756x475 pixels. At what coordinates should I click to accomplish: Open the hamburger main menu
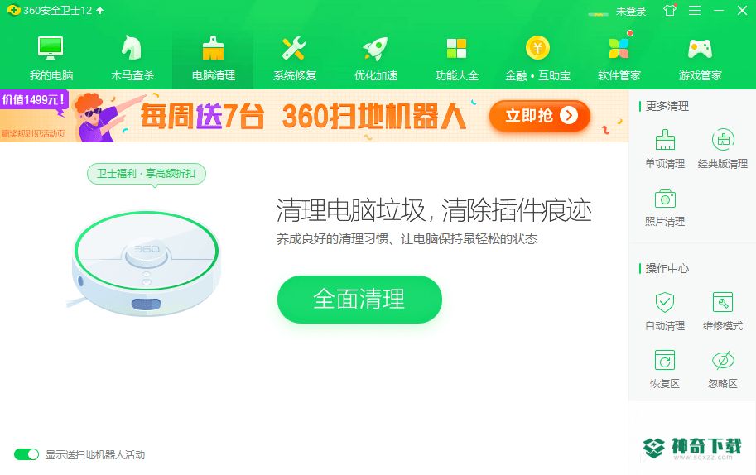point(694,11)
